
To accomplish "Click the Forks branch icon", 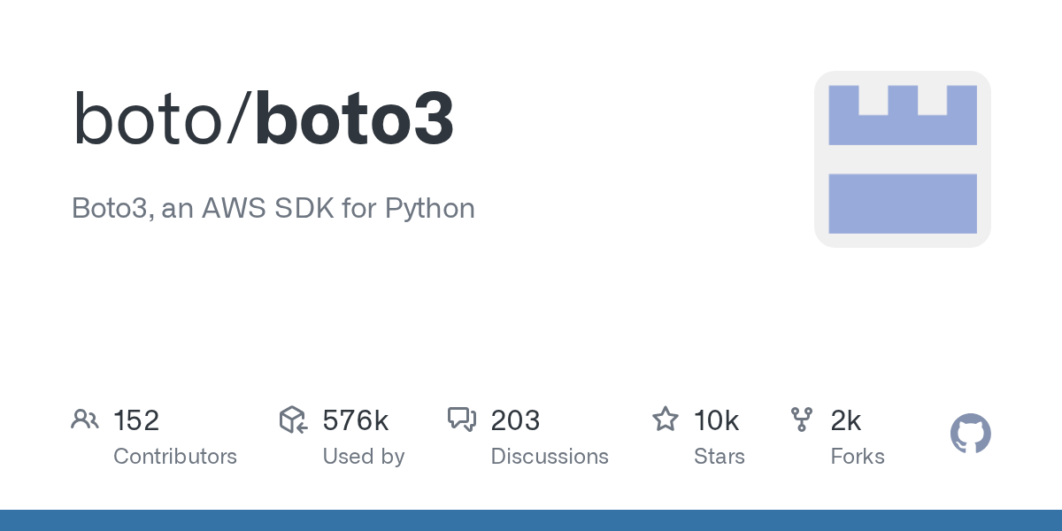I will tap(802, 419).
